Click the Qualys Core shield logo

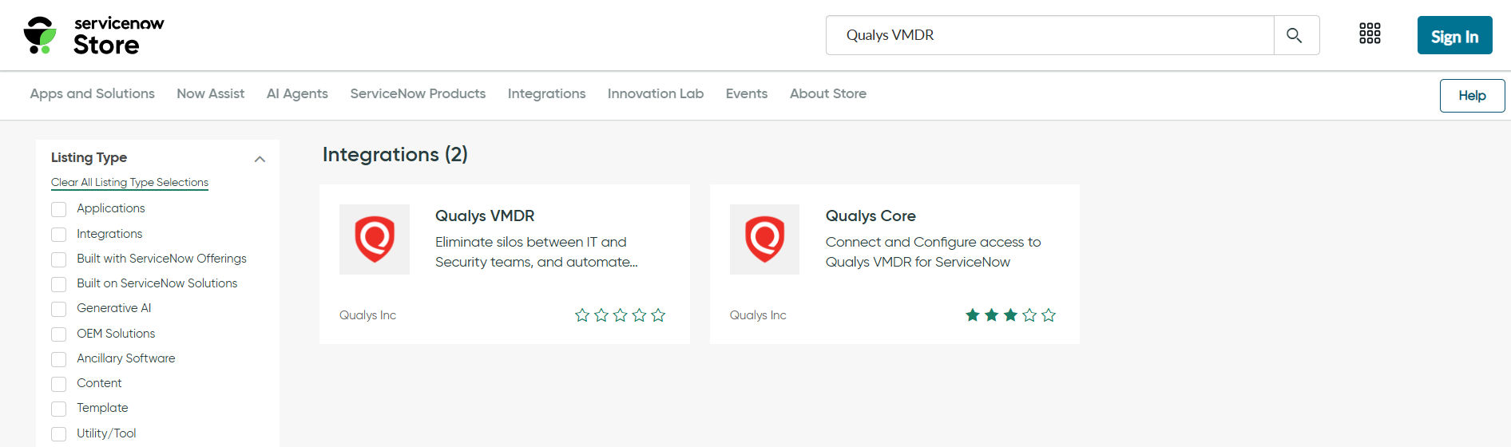tap(764, 239)
